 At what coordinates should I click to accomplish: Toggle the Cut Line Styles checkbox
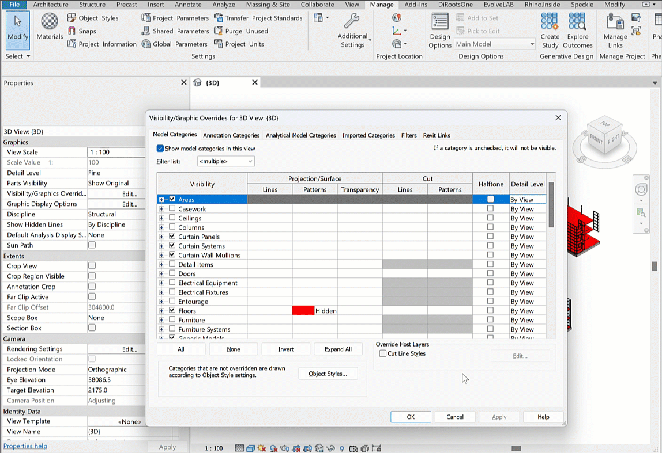tap(383, 354)
